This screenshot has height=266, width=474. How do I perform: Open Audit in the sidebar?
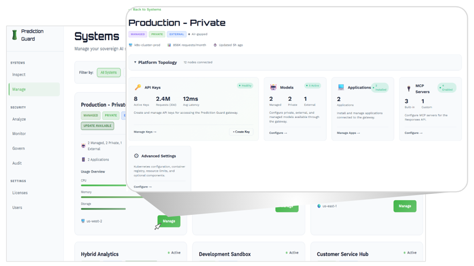(x=17, y=163)
